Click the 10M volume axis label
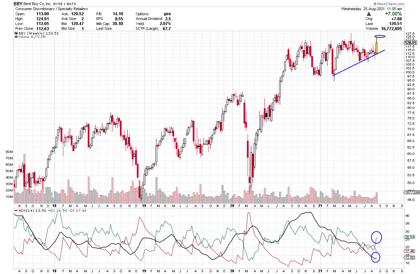This screenshot has width=420, height=274. pyautogui.click(x=9, y=197)
